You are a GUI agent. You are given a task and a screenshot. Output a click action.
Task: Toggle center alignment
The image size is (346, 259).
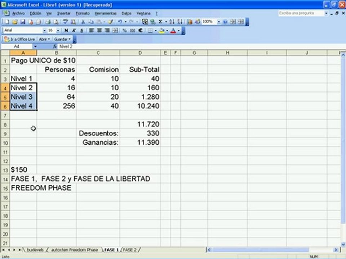click(x=99, y=31)
